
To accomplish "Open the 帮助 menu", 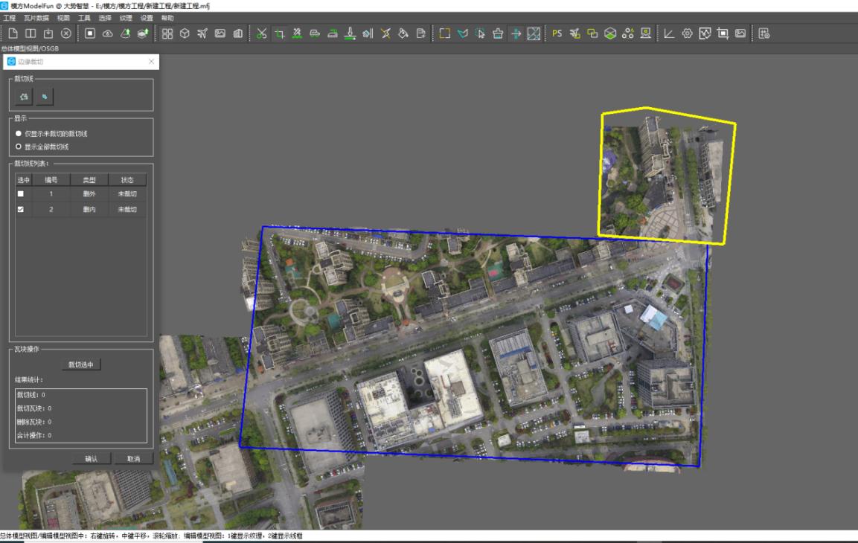I will coord(167,18).
